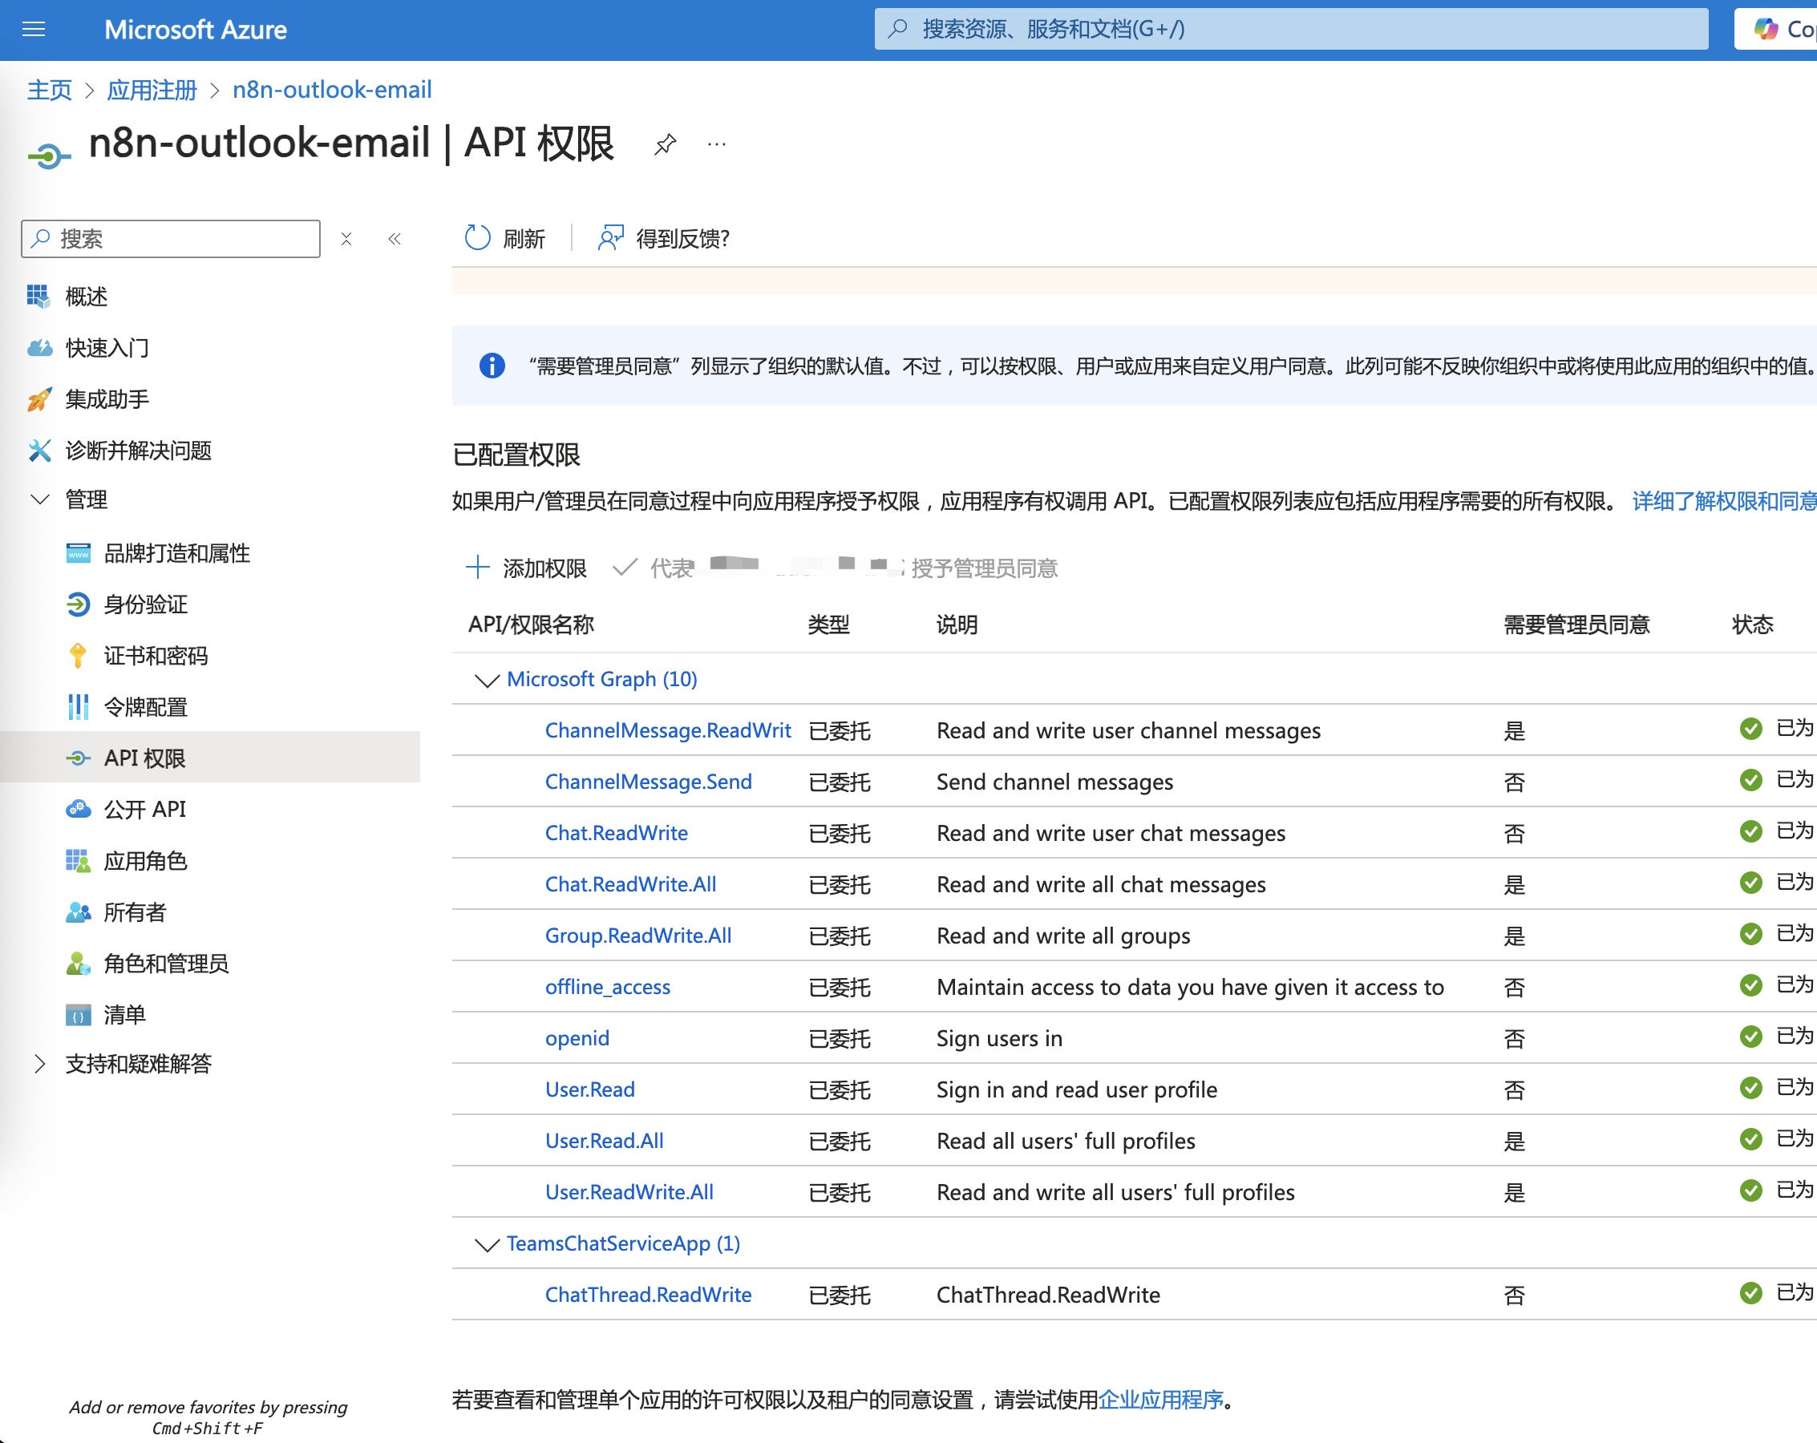Collapse the 管理 section chevron
The width and height of the screenshot is (1817, 1443).
coord(39,499)
